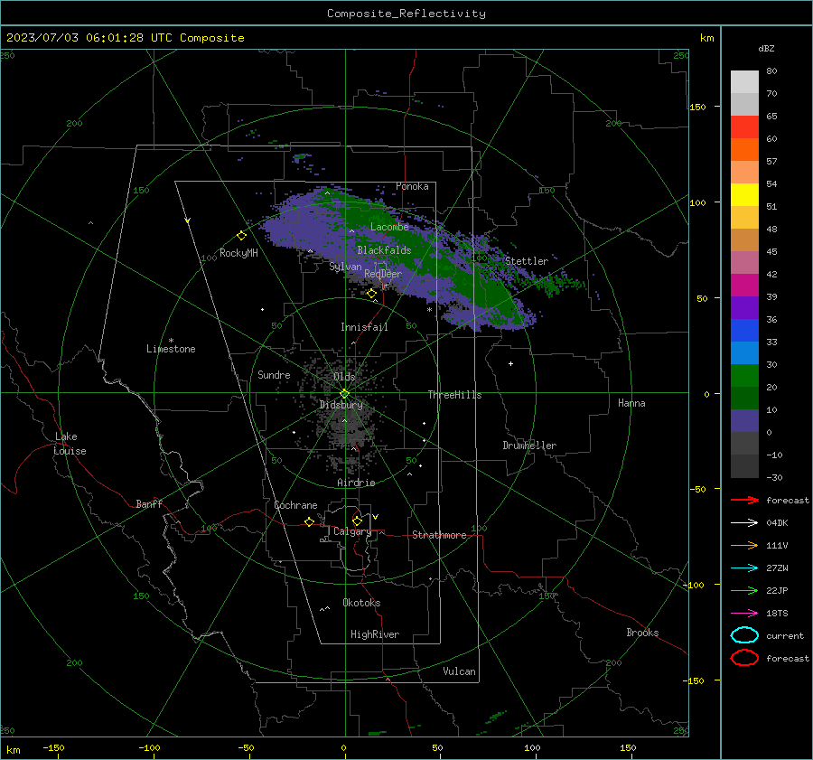Image resolution: width=813 pixels, height=760 pixels.
Task: Click the white 04DK arrow legend icon
Action: pyautogui.click(x=744, y=523)
